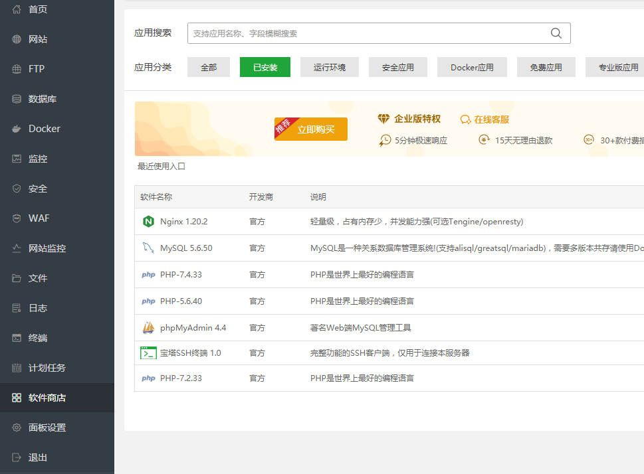Click the Docker whale sidebar icon
Image resolution: width=644 pixels, height=474 pixels.
[17, 129]
